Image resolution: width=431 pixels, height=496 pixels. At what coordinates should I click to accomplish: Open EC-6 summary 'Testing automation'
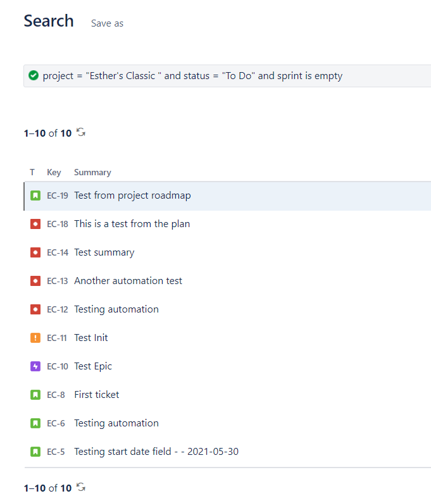[x=116, y=424]
